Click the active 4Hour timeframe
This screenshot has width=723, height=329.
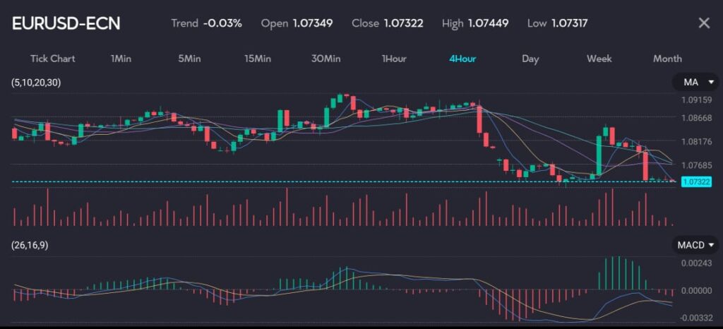tap(462, 59)
